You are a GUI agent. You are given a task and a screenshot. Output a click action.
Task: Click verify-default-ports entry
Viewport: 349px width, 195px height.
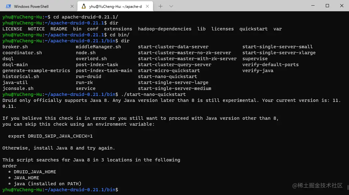[270, 65]
